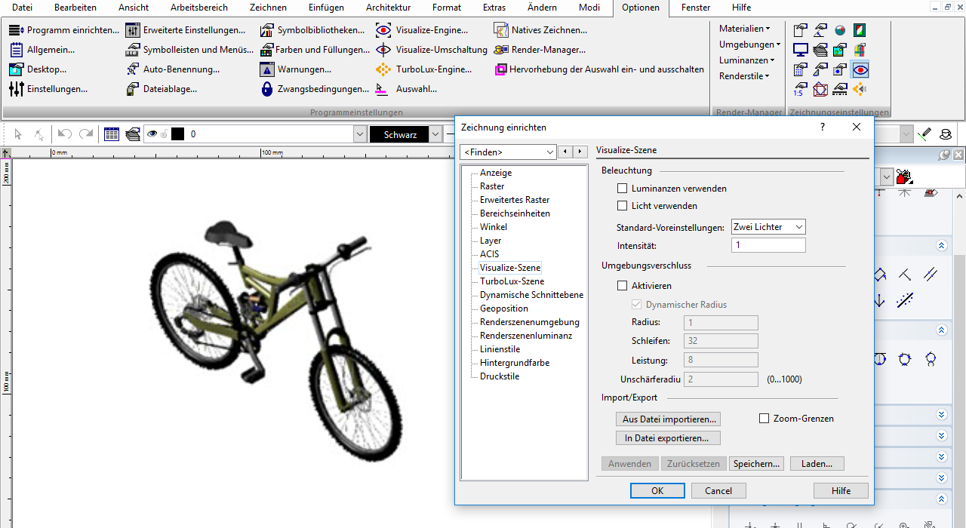966x528 pixels.
Task: Click the Laden button
Action: pos(817,464)
